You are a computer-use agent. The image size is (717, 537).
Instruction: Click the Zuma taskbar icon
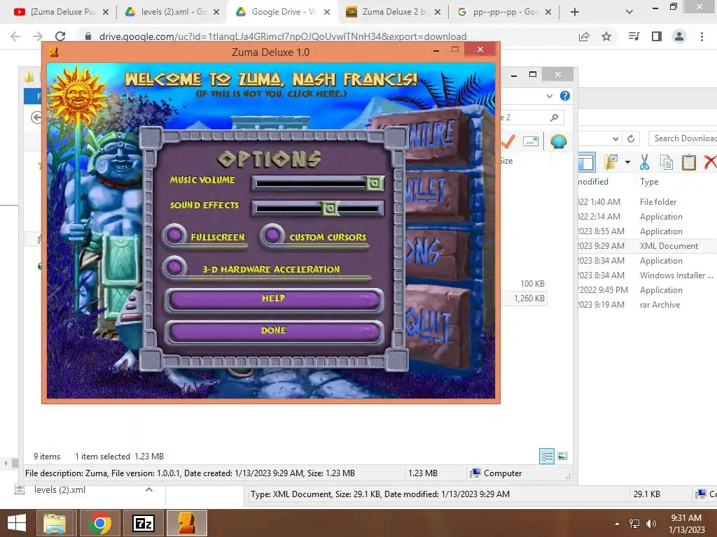(x=187, y=523)
